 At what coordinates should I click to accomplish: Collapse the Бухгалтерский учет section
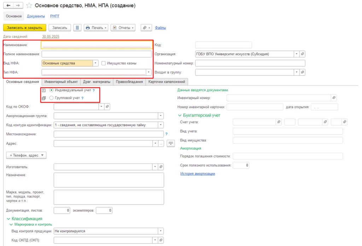click(180, 115)
